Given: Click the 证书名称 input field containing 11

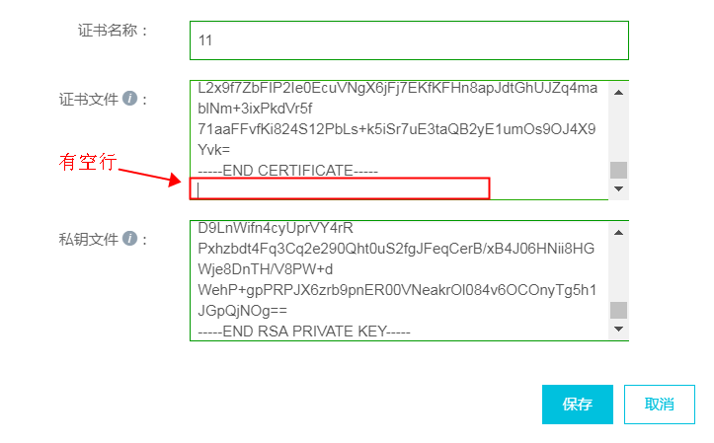Looking at the screenshot, I should (409, 40).
